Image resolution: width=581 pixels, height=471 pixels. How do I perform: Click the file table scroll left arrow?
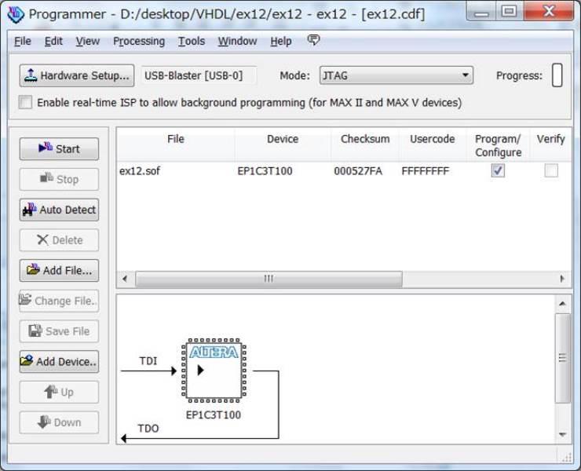click(125, 279)
